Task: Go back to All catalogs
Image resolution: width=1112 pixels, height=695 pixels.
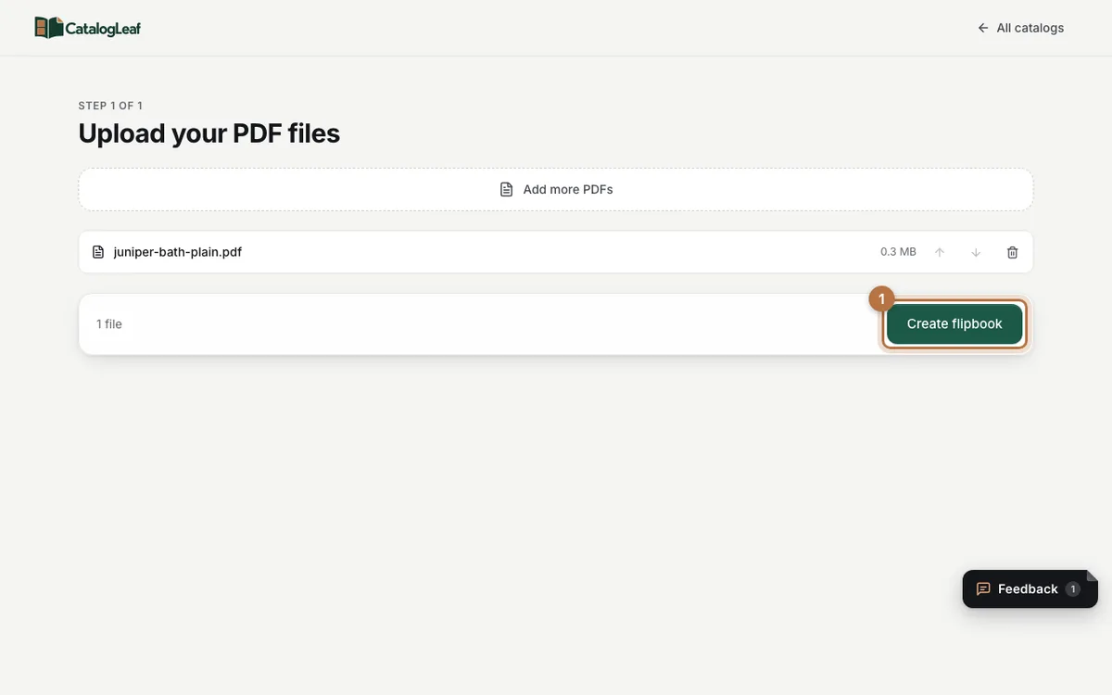Action: click(1020, 28)
